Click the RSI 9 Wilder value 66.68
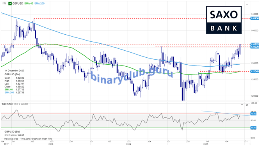260x147 pixels. pos(21,135)
